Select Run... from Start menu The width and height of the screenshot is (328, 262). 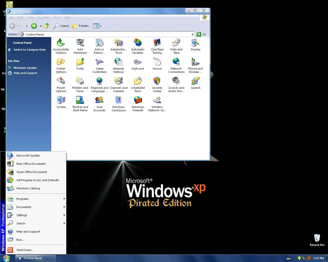(x=36, y=240)
